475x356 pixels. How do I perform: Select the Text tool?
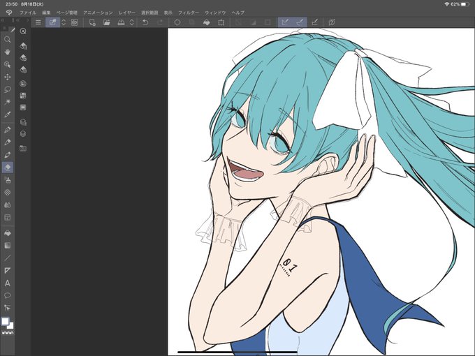[8, 283]
